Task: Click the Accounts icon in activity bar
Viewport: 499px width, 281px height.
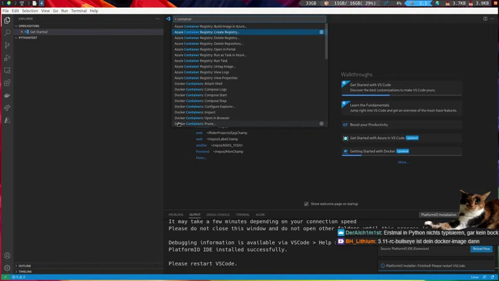Action: click(7, 256)
